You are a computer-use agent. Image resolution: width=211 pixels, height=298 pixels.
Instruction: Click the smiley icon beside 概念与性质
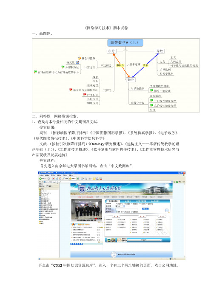(x=80, y=58)
